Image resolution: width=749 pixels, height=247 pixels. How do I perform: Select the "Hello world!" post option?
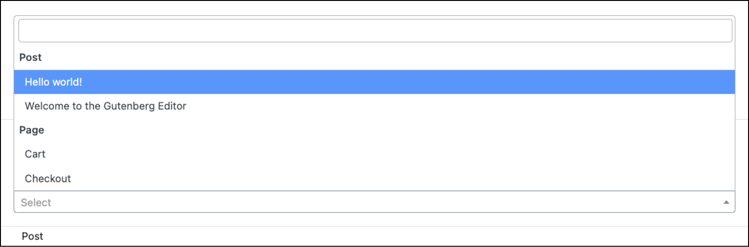pos(53,82)
